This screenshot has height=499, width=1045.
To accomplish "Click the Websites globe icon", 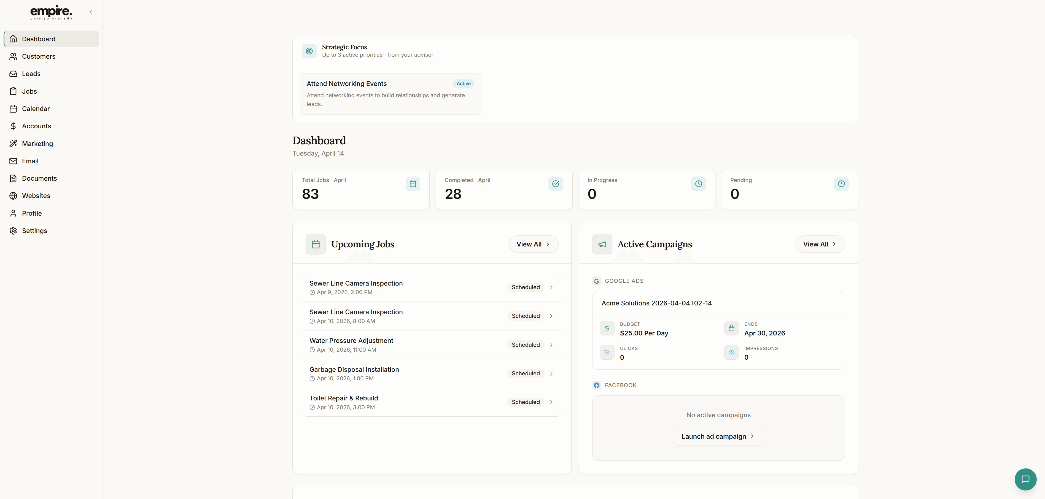I will pos(14,196).
